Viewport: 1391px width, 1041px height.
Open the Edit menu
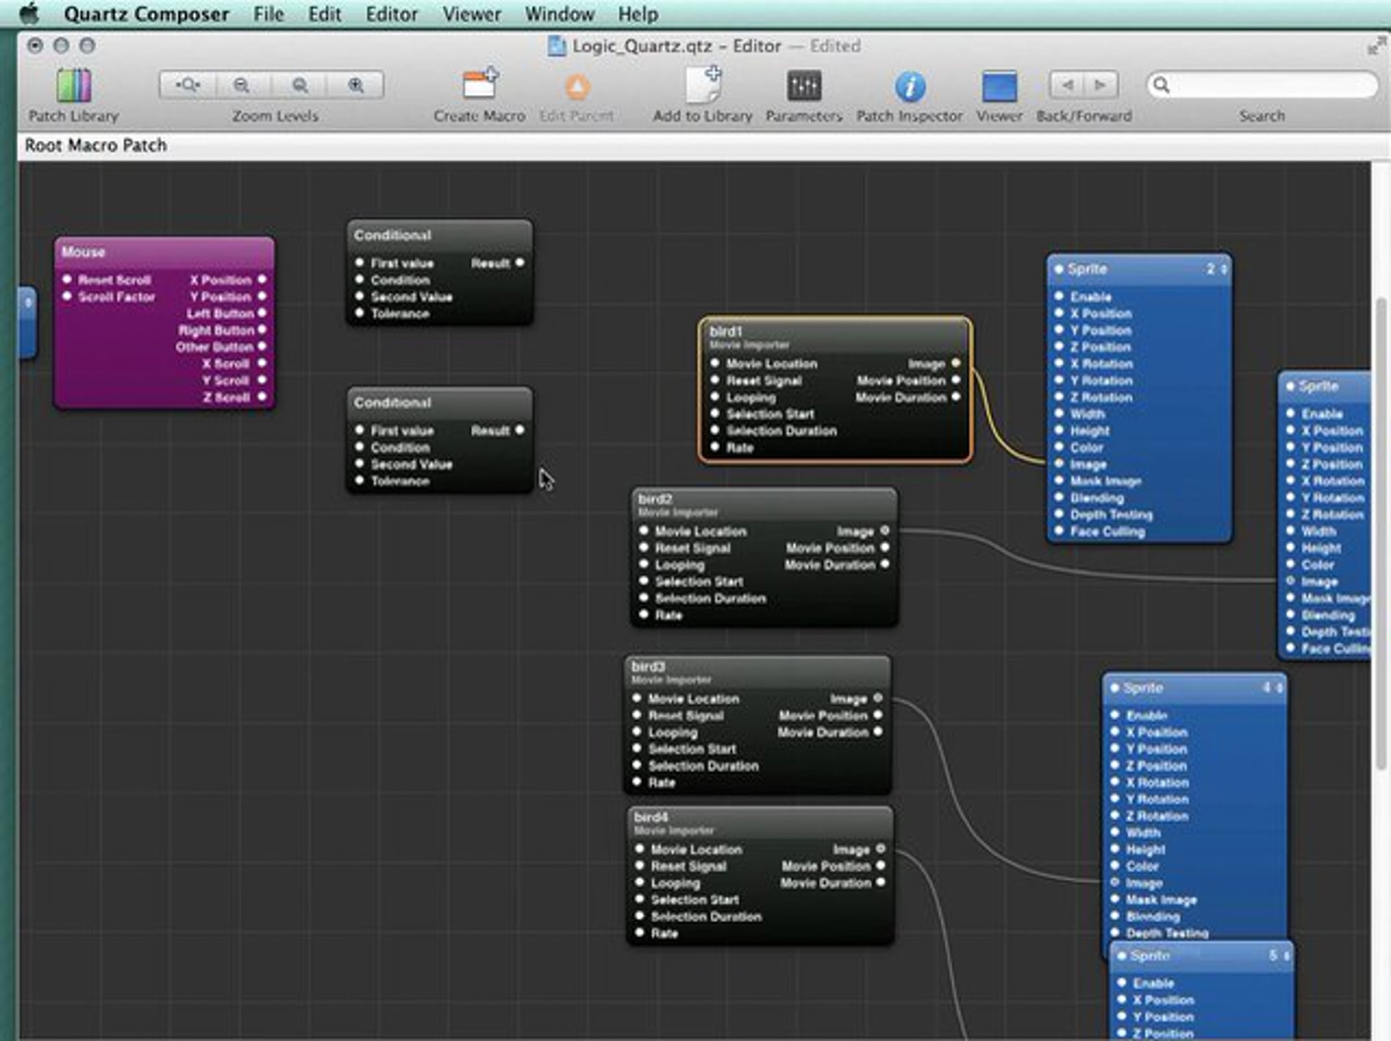(325, 14)
